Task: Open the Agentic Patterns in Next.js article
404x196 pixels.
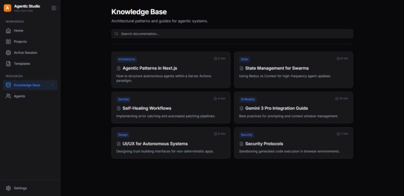Action: pyautogui.click(x=171, y=69)
